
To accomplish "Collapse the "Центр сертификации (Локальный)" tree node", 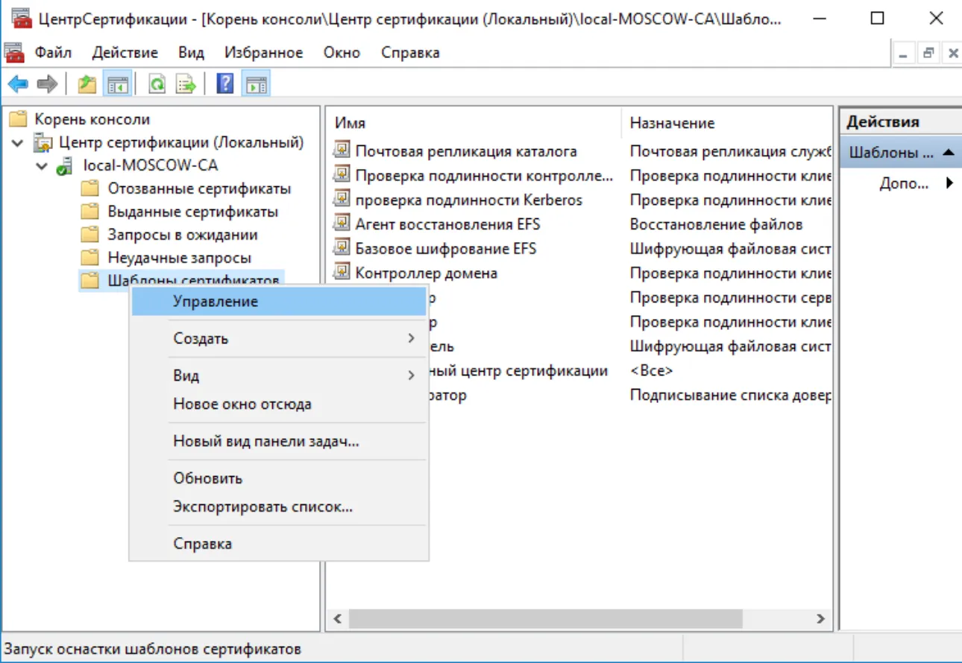I will (x=18, y=142).
